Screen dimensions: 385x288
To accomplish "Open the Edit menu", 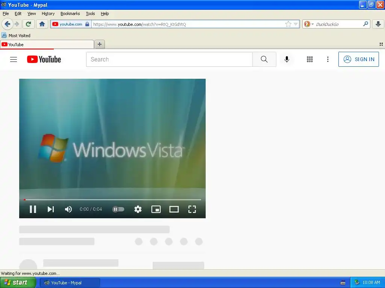I will 18,13.
